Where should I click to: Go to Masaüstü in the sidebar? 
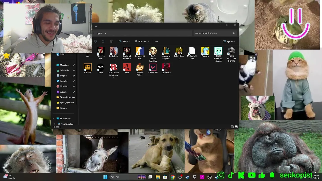point(63,65)
